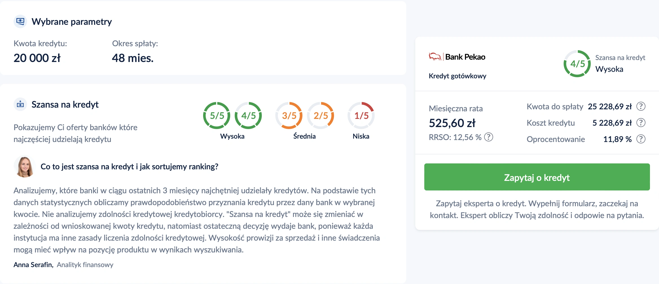Click the Bank Pekao bison logo
This screenshot has height=284, width=659.
435,57
